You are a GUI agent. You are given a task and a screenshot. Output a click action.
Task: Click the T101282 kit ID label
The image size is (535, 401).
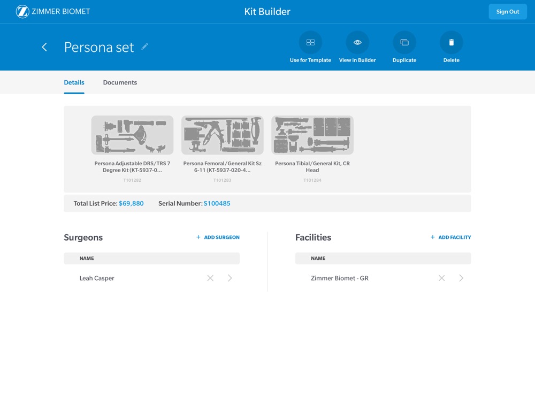point(132,180)
